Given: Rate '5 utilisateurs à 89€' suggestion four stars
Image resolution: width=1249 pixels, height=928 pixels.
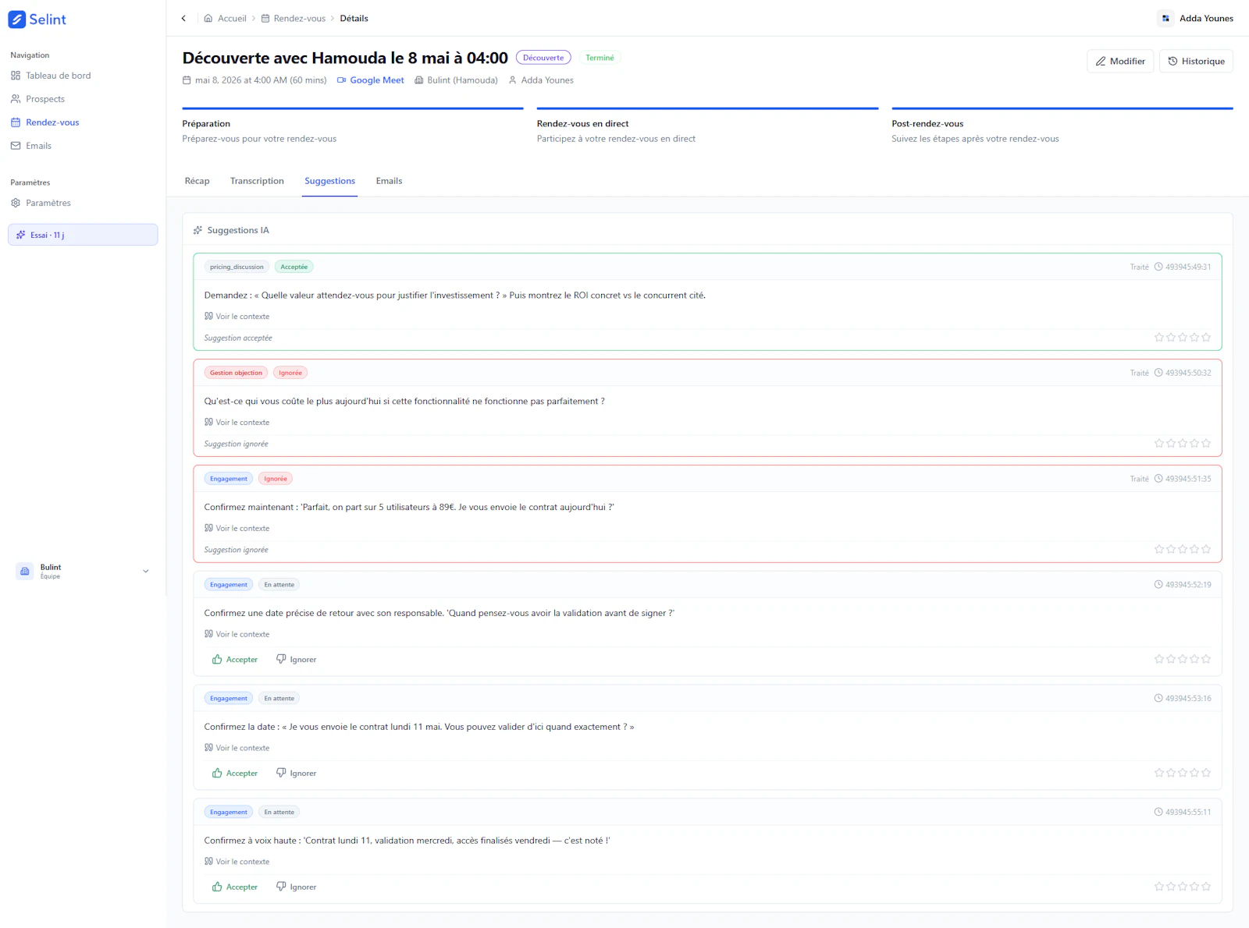Looking at the screenshot, I should [1194, 550].
